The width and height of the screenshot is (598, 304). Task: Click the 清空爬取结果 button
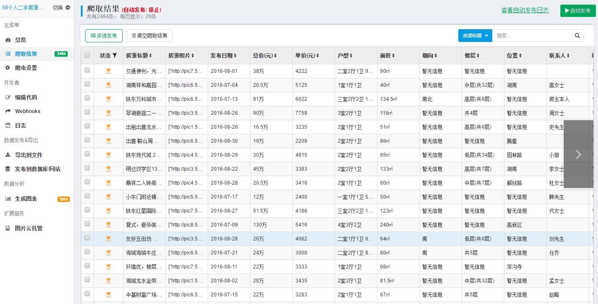(x=149, y=36)
